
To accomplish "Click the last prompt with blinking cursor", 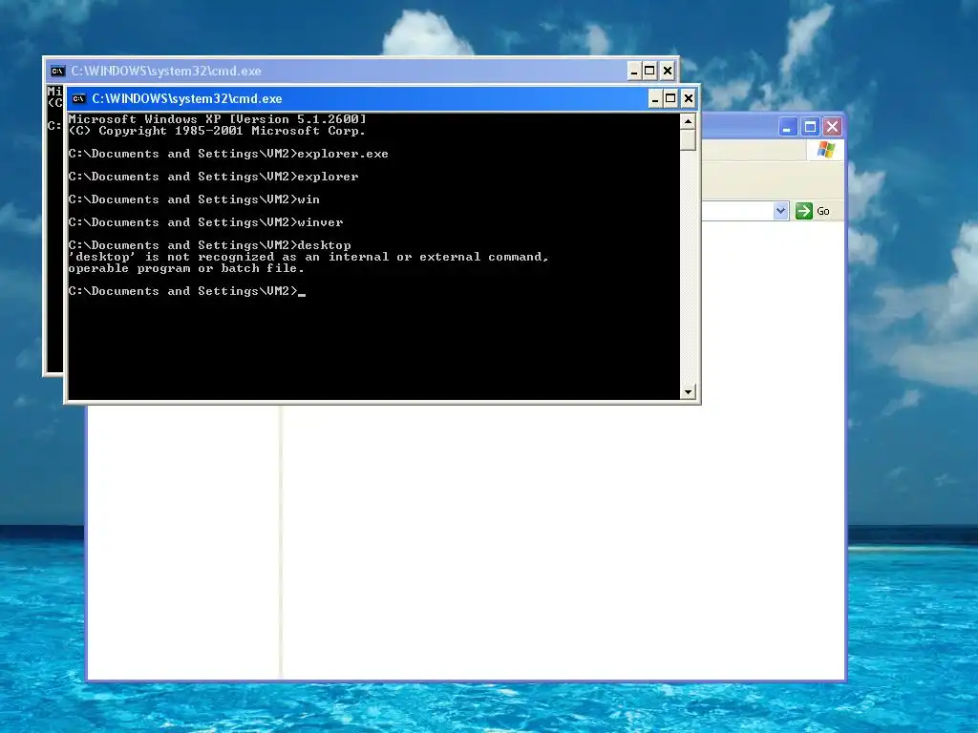I will (x=187, y=291).
